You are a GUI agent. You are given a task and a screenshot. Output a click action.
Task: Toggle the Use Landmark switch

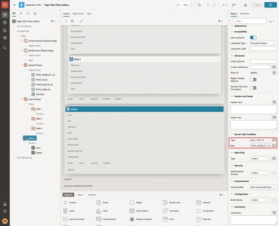[x=253, y=37]
